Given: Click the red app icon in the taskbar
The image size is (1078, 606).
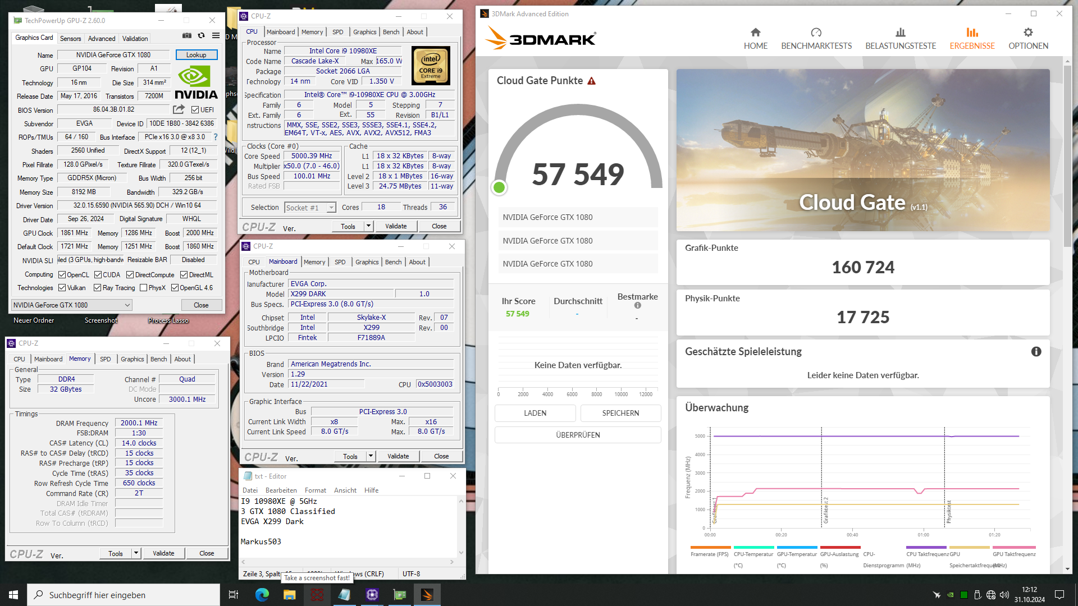Looking at the screenshot, I should 317,595.
